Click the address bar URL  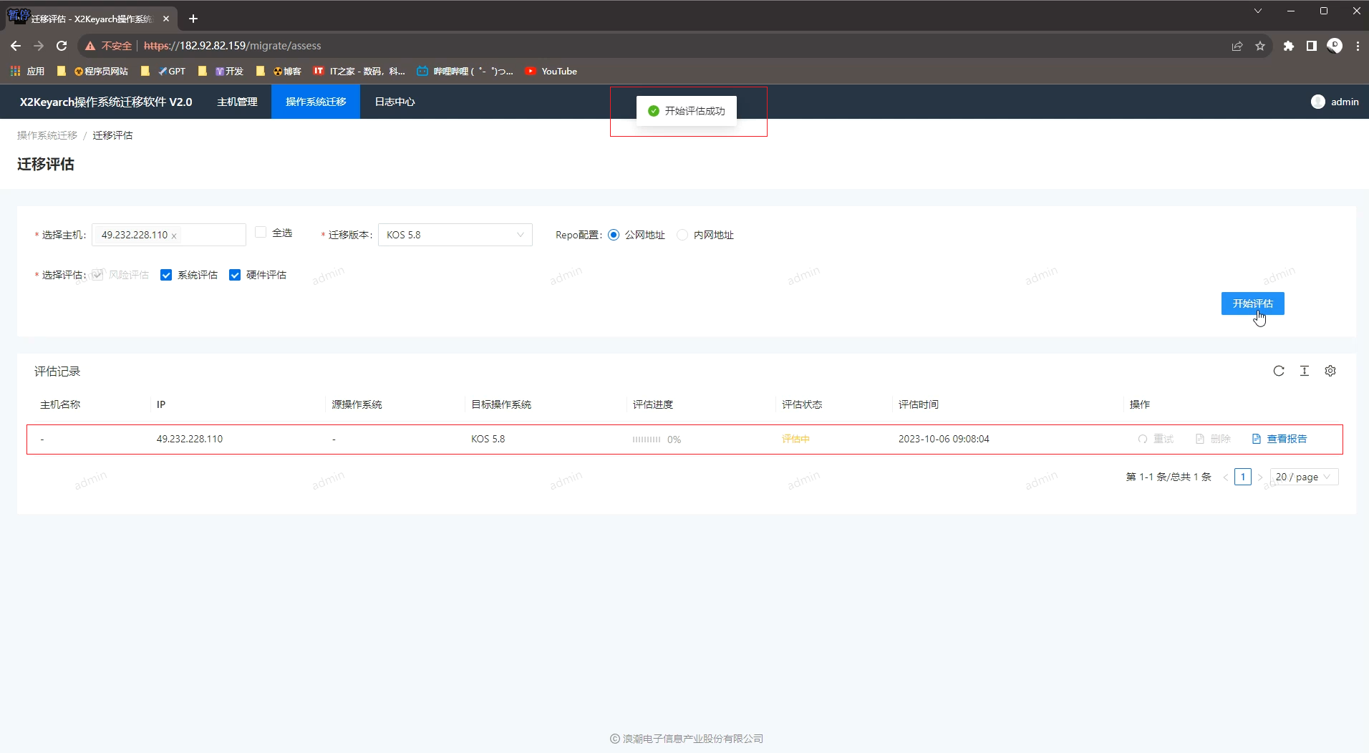point(233,46)
